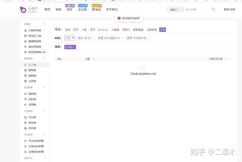Click the 礼物收入 dimension button

point(70,47)
